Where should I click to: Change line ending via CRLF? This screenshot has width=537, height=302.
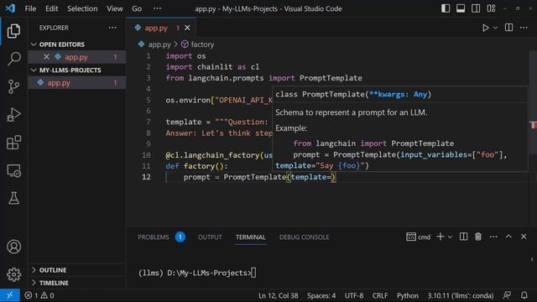pos(380,295)
